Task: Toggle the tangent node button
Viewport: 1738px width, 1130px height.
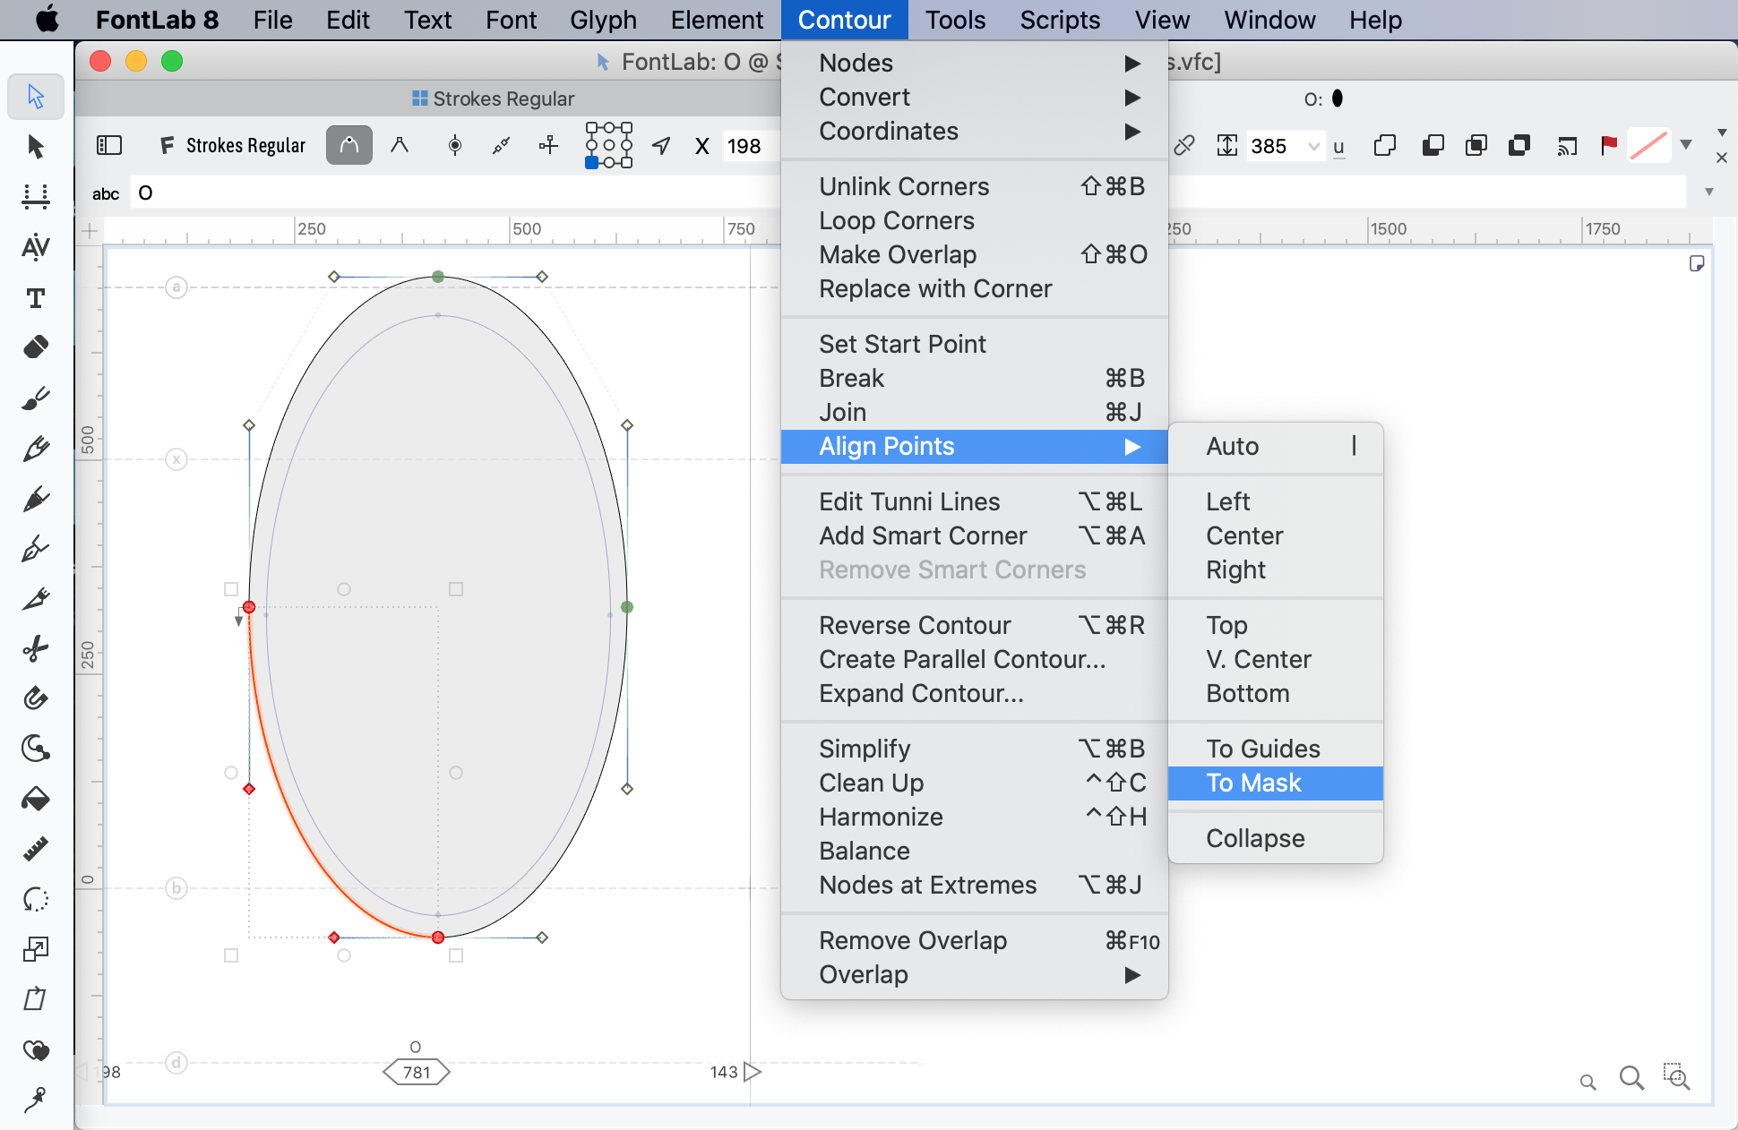Action: click(502, 145)
